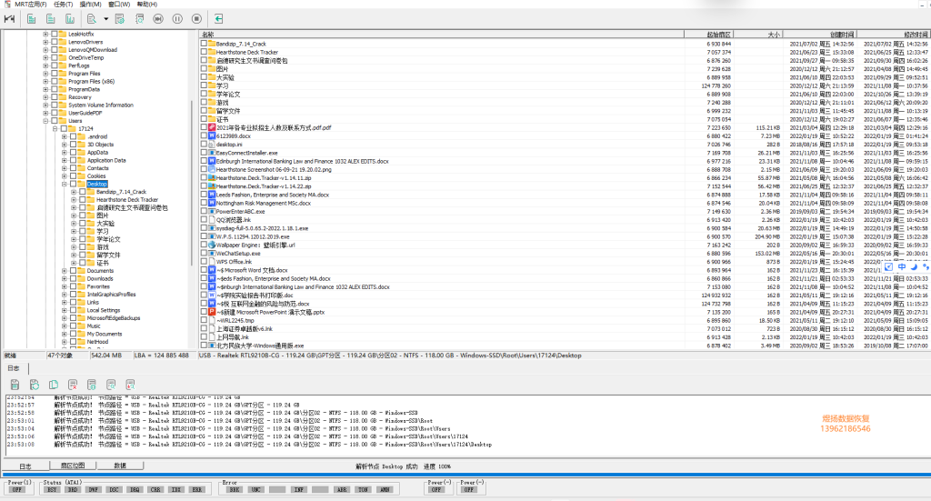Click the Wallpaper Engine shortcut icon
The image size is (931, 501).
point(211,245)
